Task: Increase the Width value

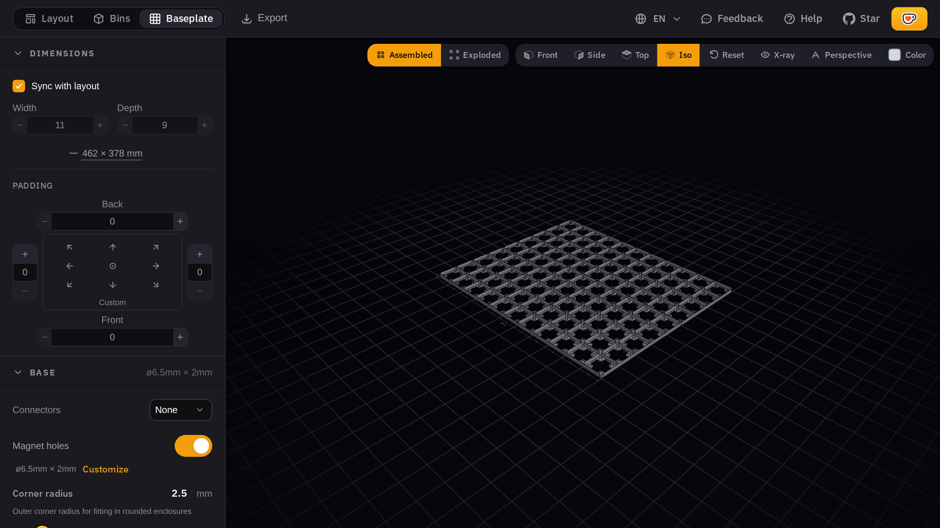Action: coord(100,125)
